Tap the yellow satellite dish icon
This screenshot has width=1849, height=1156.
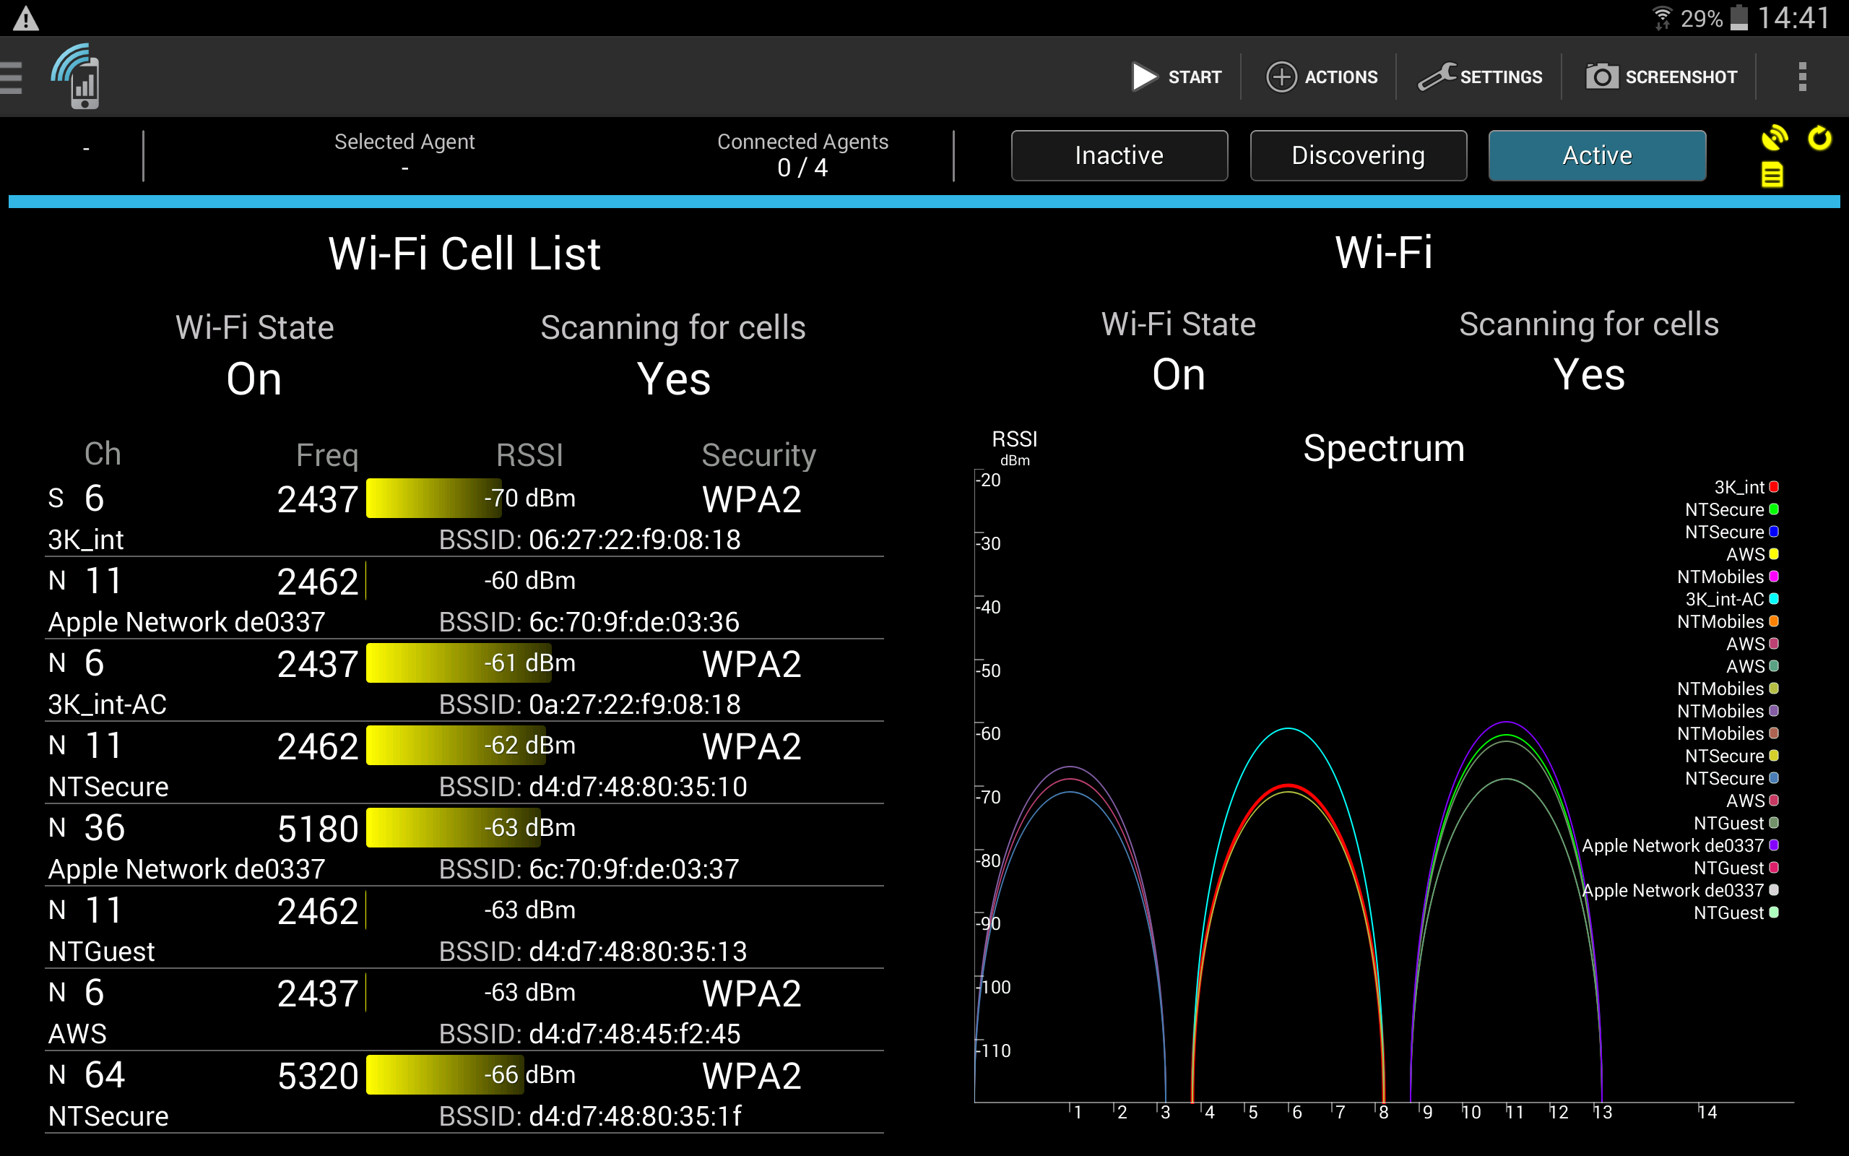click(1773, 137)
